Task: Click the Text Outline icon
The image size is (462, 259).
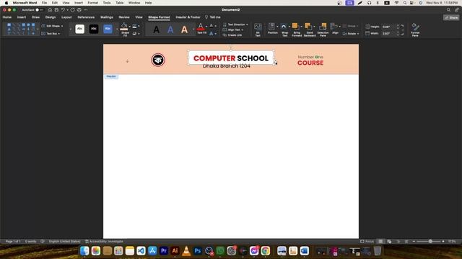Action: (212, 26)
